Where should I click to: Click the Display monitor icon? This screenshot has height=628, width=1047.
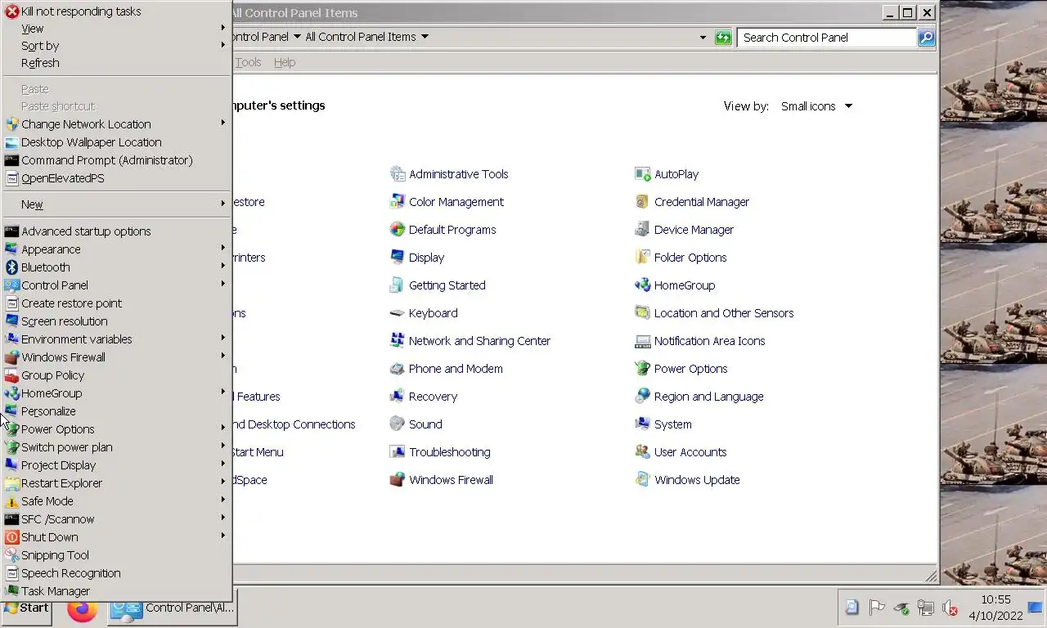398,258
